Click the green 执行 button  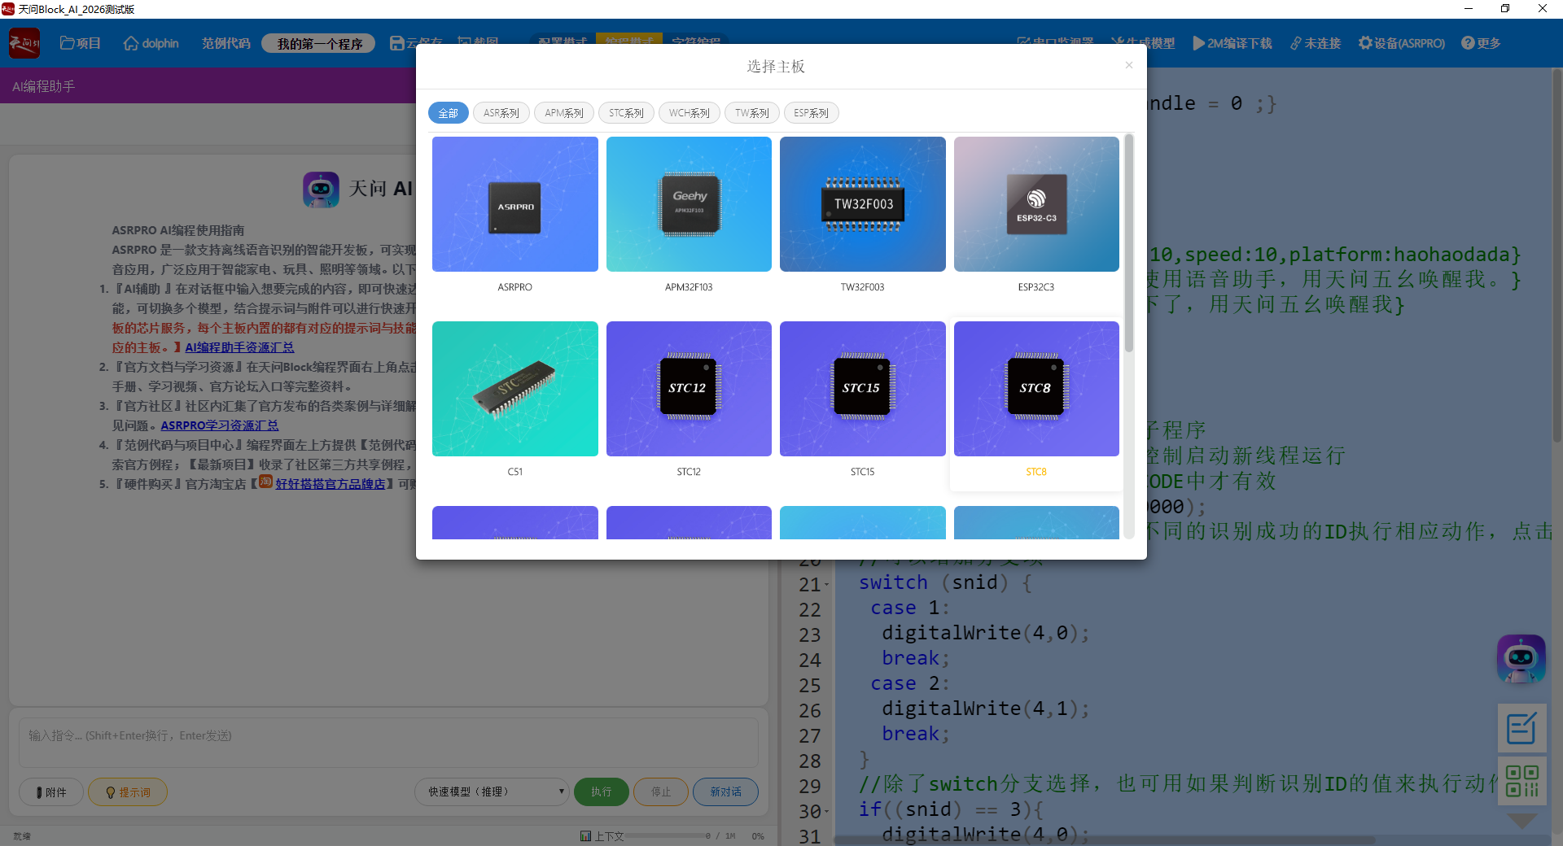pyautogui.click(x=601, y=791)
